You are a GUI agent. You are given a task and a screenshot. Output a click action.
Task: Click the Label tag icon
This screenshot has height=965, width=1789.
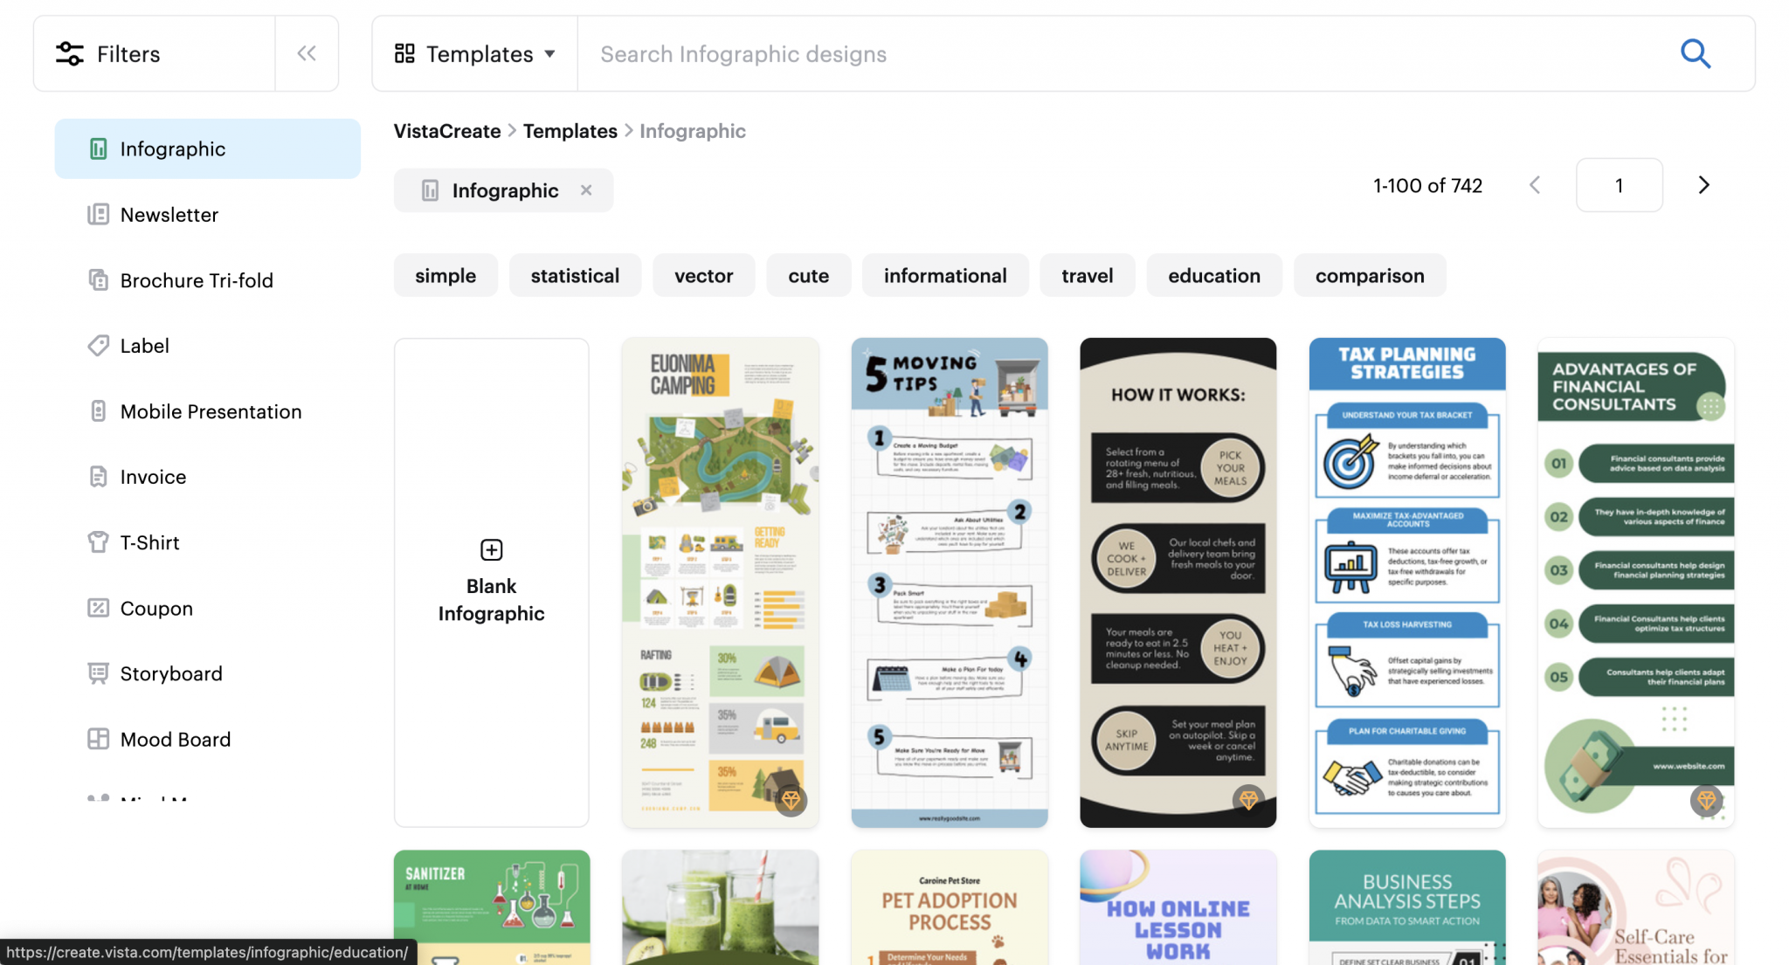[x=98, y=345]
